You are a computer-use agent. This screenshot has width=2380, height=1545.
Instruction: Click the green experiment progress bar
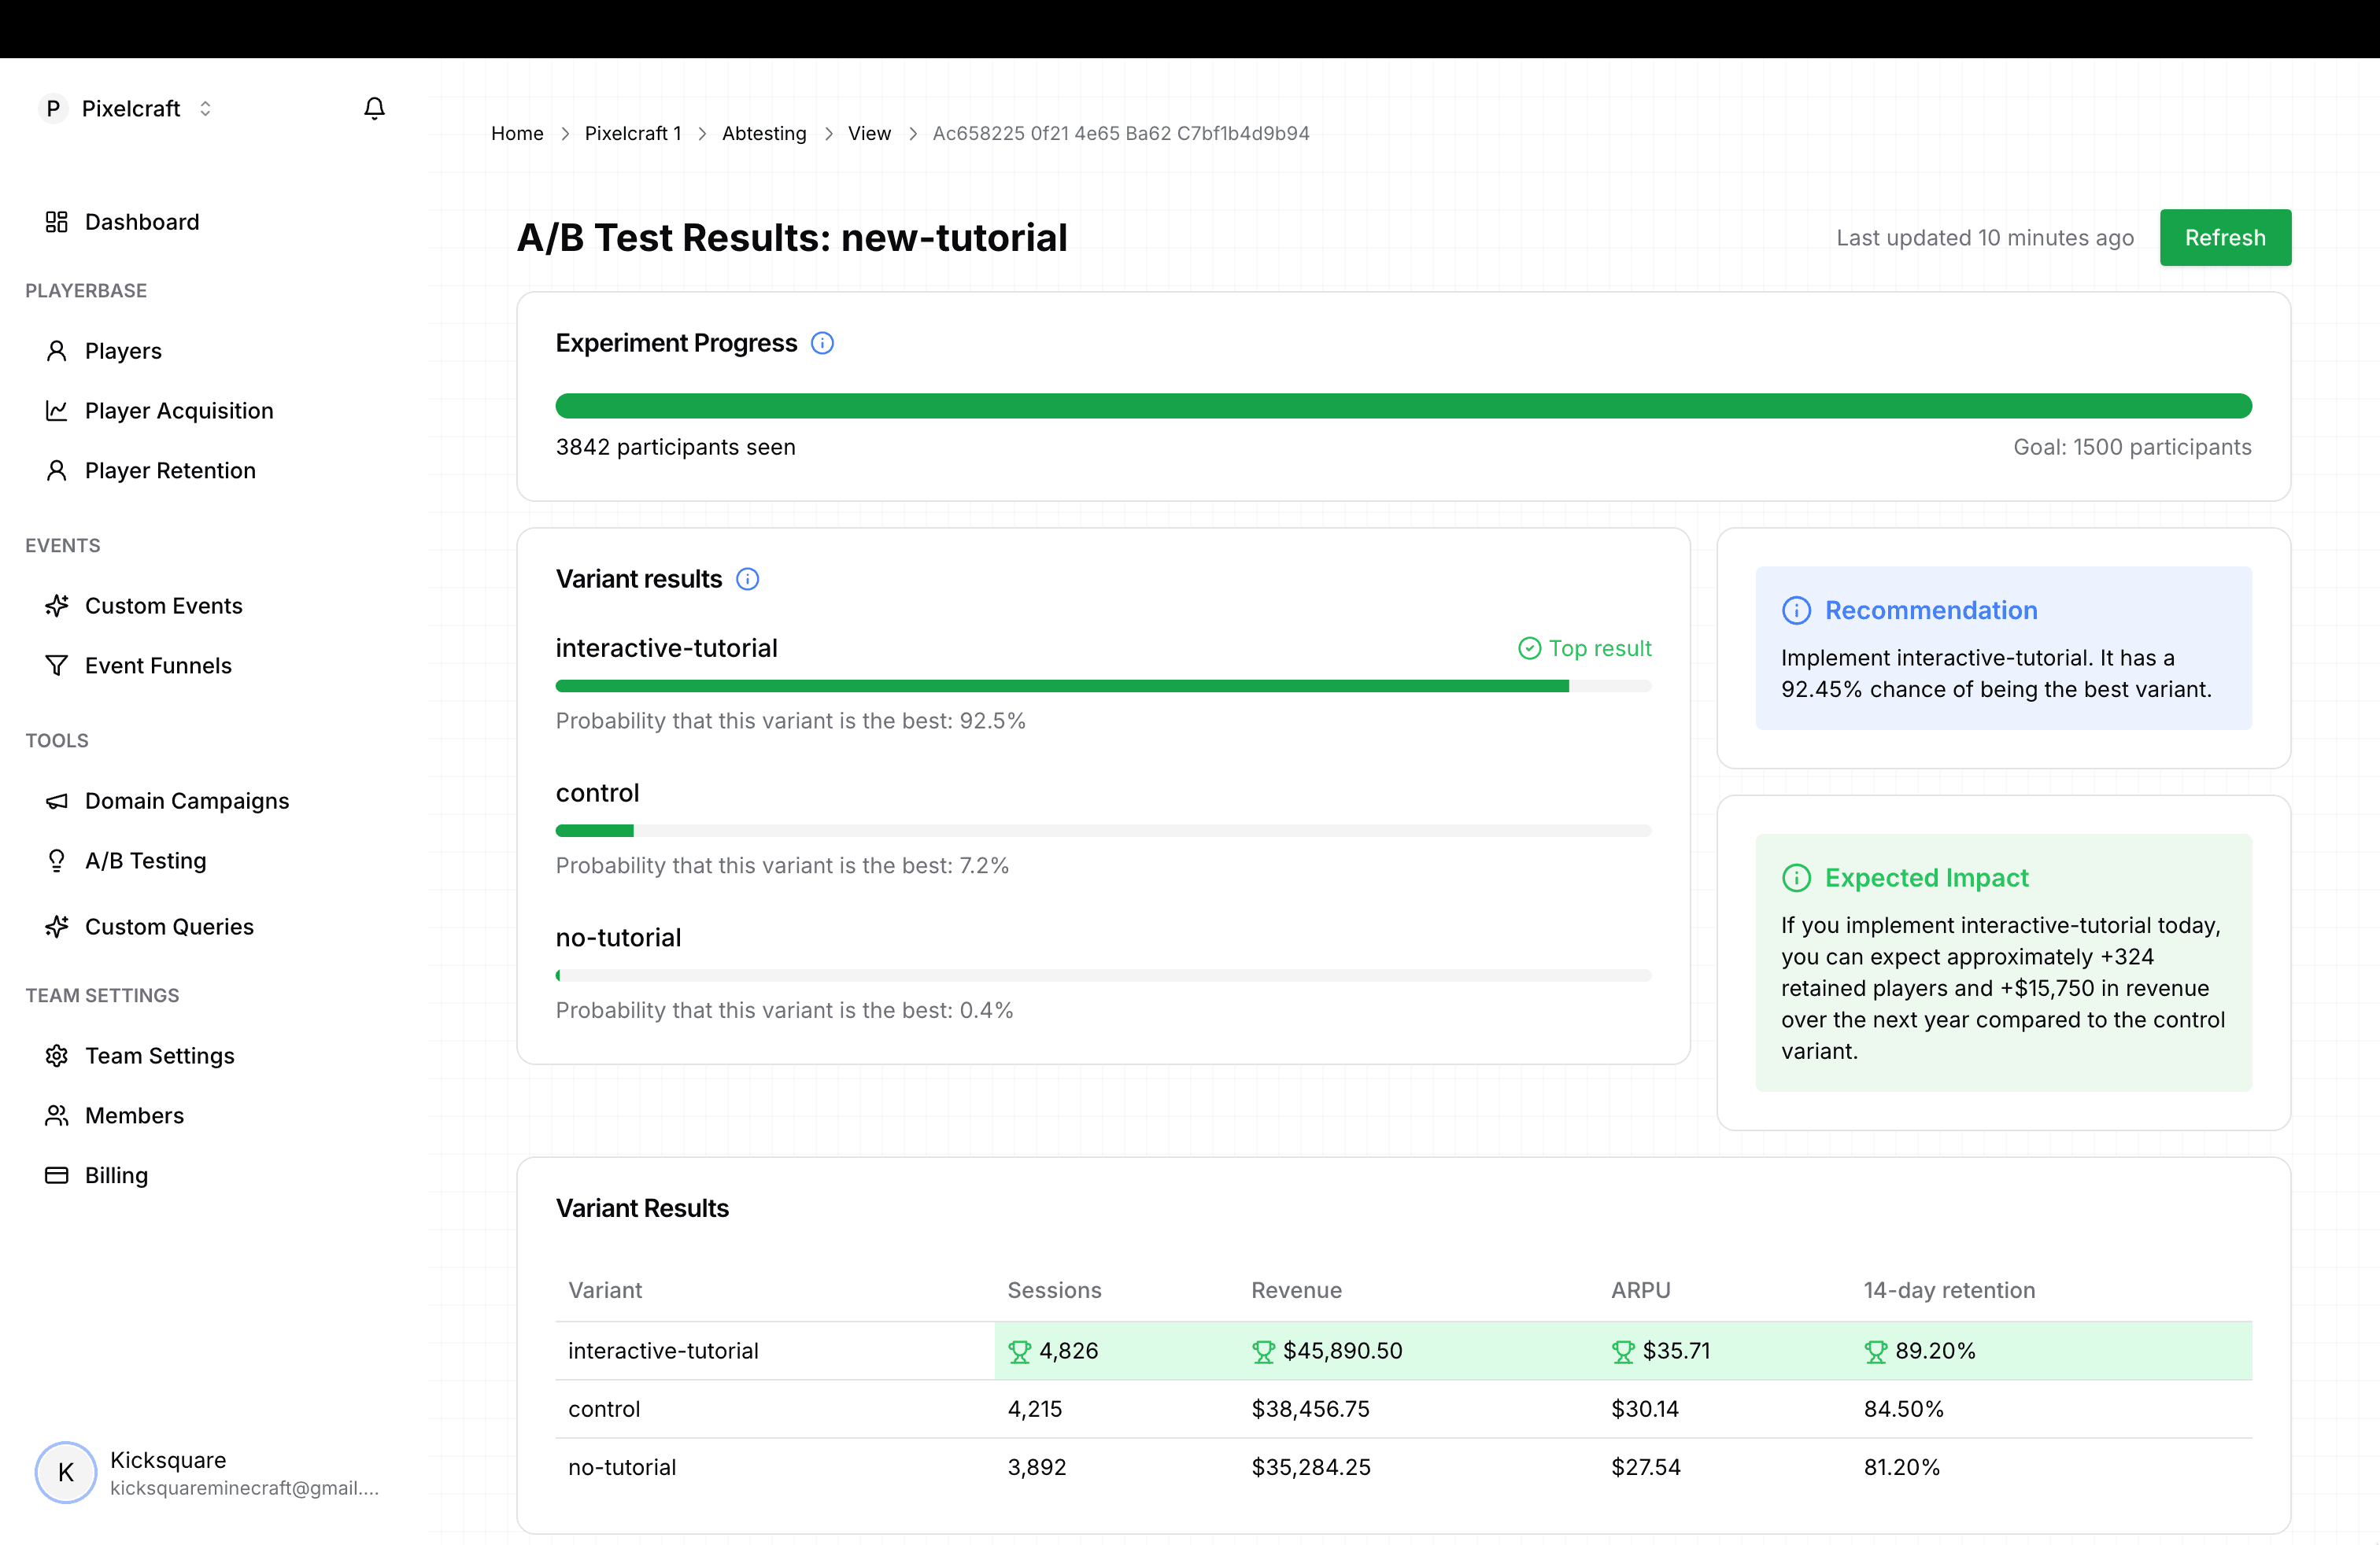click(x=1400, y=406)
